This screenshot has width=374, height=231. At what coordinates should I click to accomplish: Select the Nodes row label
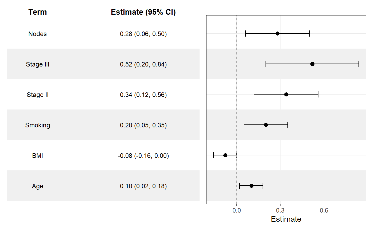(x=38, y=34)
